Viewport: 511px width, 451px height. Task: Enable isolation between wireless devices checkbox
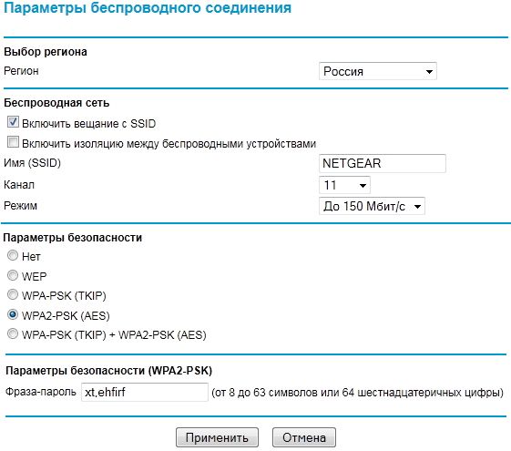click(x=13, y=142)
